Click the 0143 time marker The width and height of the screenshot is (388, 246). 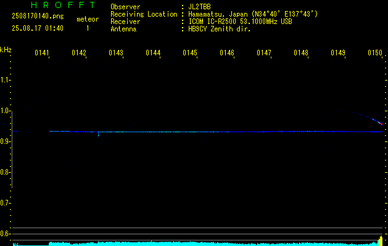click(x=115, y=53)
